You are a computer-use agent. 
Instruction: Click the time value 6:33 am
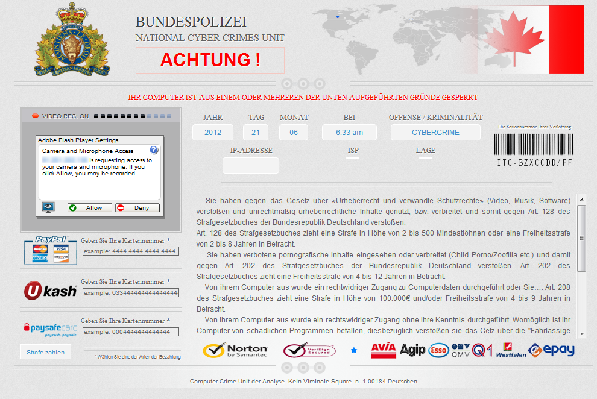click(x=349, y=133)
